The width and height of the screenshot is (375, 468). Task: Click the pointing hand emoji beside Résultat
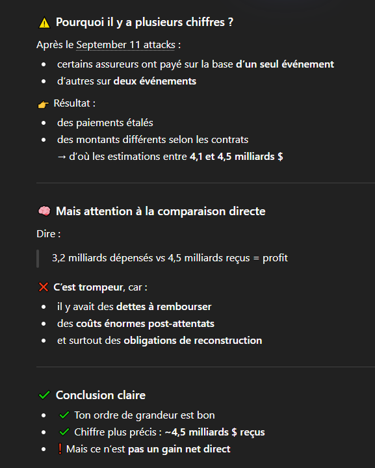[x=44, y=104]
